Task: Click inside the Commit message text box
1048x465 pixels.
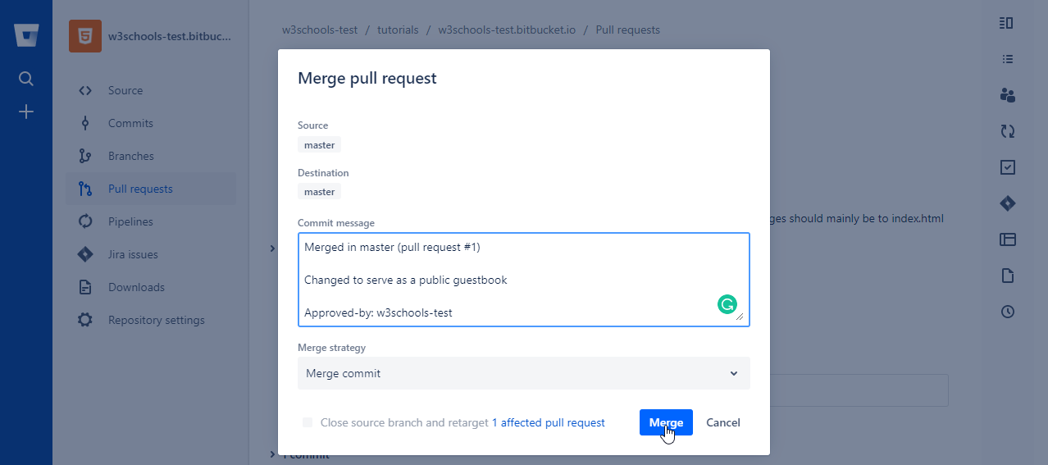Action: click(x=508, y=279)
